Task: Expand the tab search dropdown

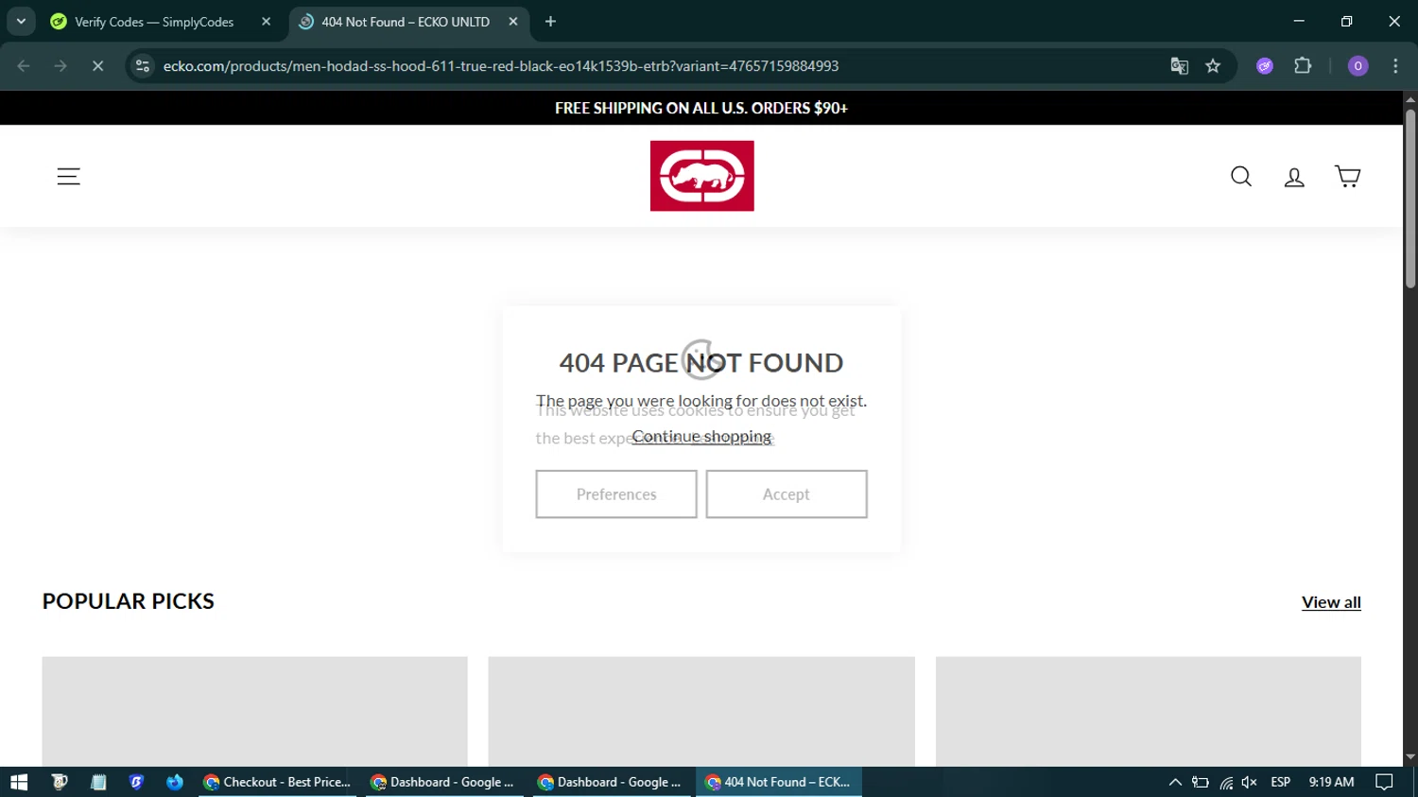Action: 21,22
